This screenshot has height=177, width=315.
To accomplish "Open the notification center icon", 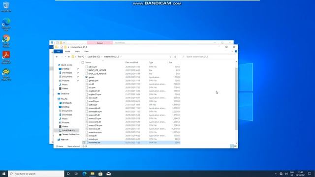I will [x=310, y=174].
